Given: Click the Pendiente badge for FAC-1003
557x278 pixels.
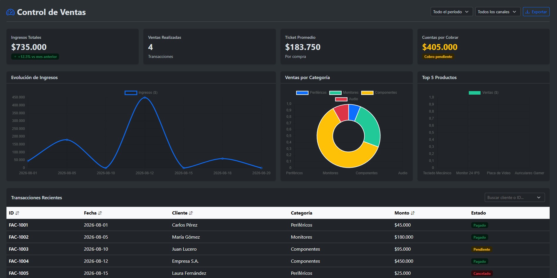Looking at the screenshot, I should [x=482, y=249].
